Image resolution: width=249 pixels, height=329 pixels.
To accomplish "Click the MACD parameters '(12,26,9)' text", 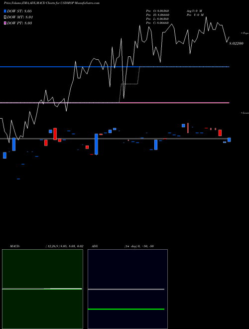I will [53, 246].
